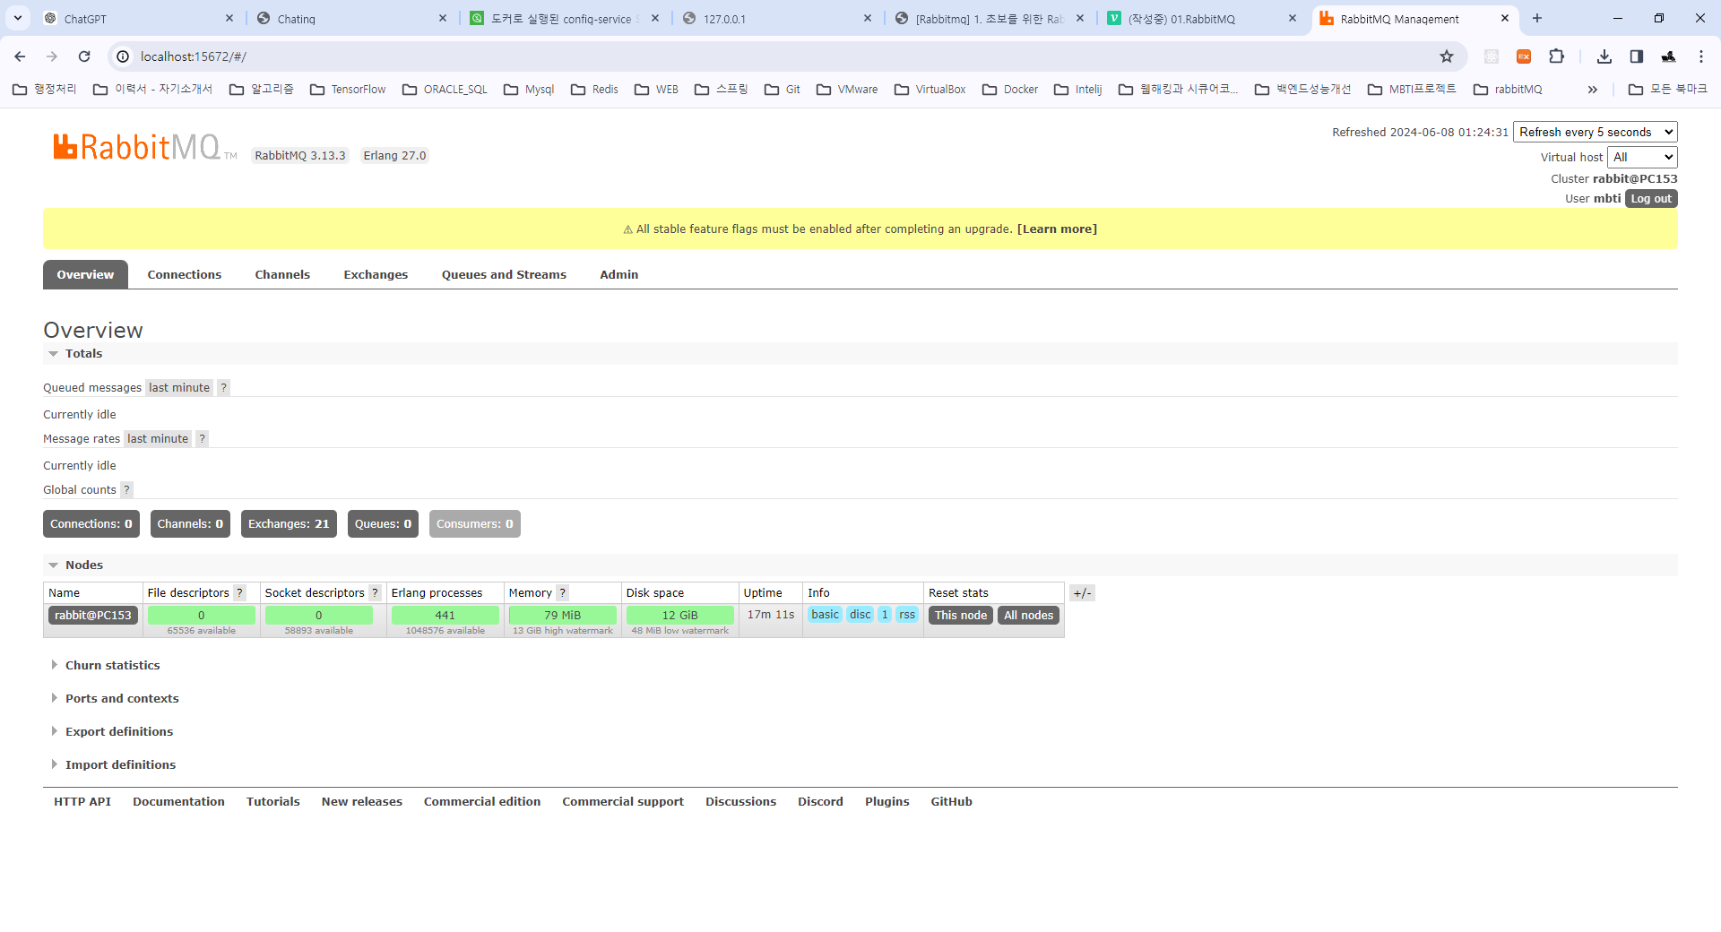Open the Channels: 0 count button
The image size is (1721, 932).
pos(190,524)
